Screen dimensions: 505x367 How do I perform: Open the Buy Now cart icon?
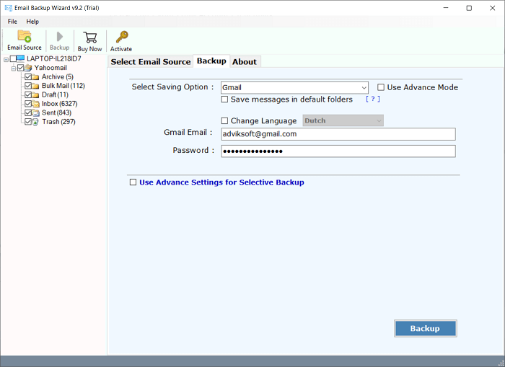pos(90,37)
